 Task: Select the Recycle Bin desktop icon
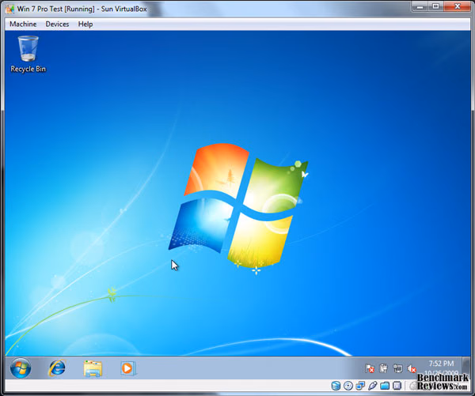coord(28,55)
